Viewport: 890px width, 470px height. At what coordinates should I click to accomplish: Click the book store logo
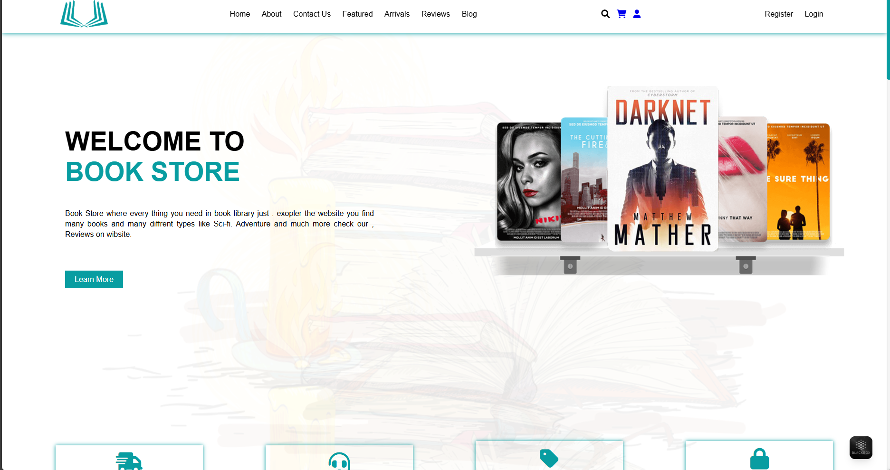tap(84, 14)
